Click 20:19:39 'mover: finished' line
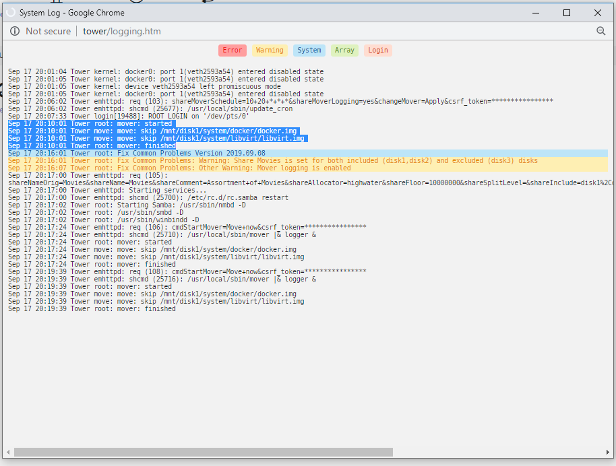The width and height of the screenshot is (616, 466). (x=92, y=308)
